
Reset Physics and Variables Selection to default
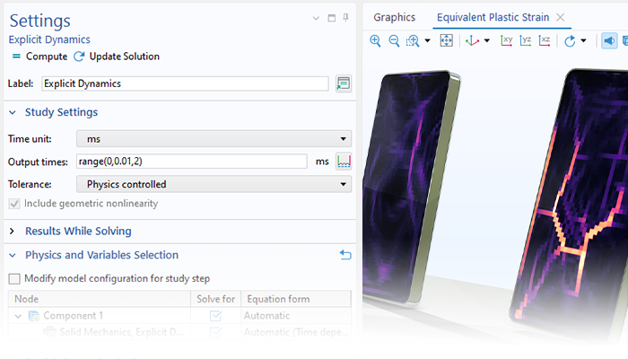coord(345,256)
